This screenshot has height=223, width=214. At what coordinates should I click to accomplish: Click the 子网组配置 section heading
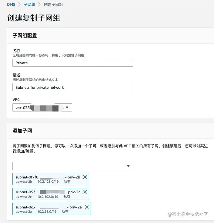[25, 35]
